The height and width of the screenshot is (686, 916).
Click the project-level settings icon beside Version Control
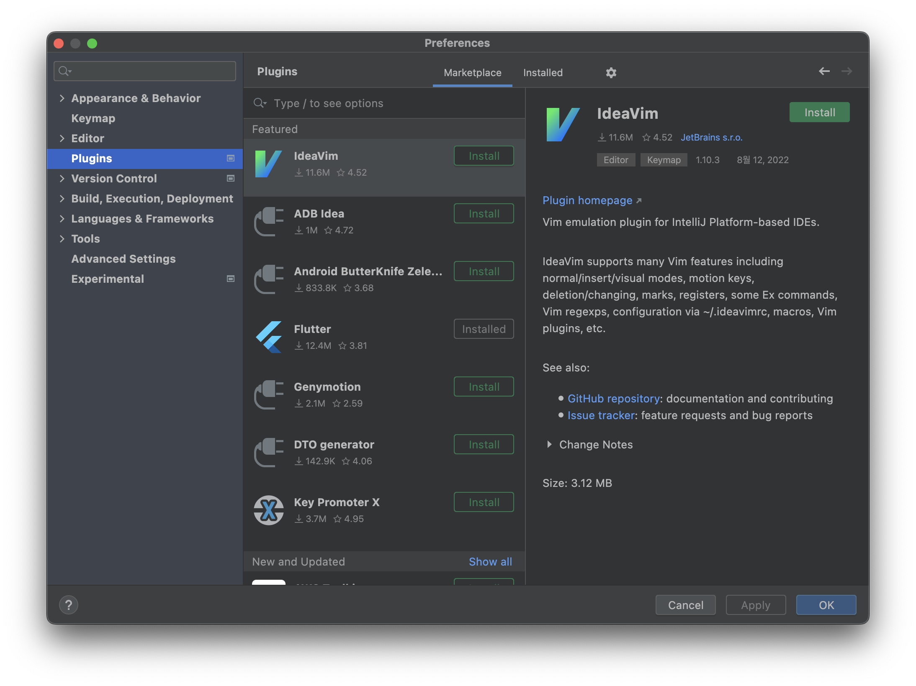pyautogui.click(x=230, y=179)
